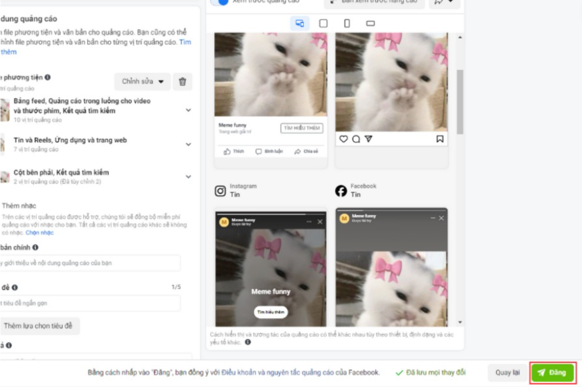582x387 pixels.
Task: Click the Instagram comment bubble icon
Action: [x=356, y=139]
